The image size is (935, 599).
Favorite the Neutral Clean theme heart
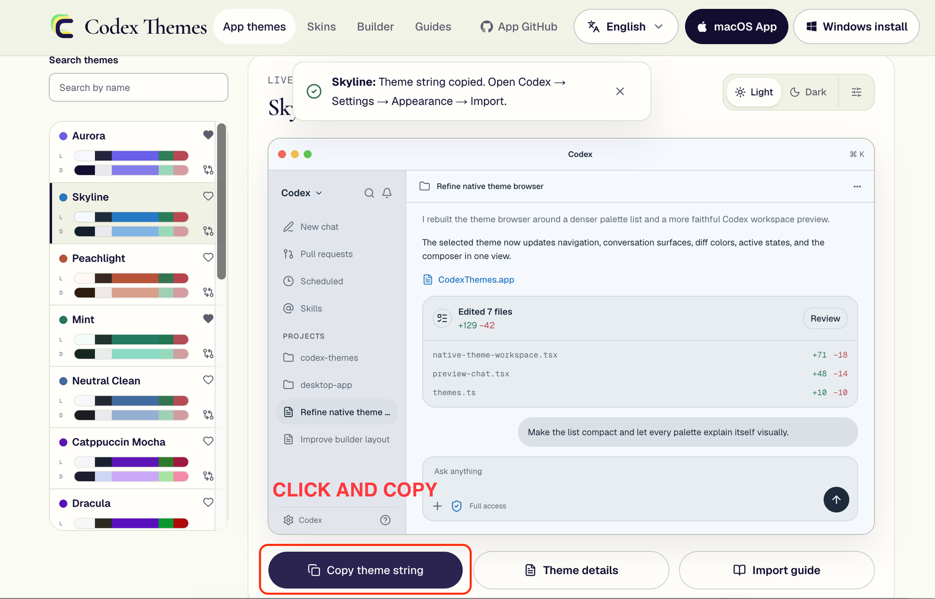[x=208, y=380]
